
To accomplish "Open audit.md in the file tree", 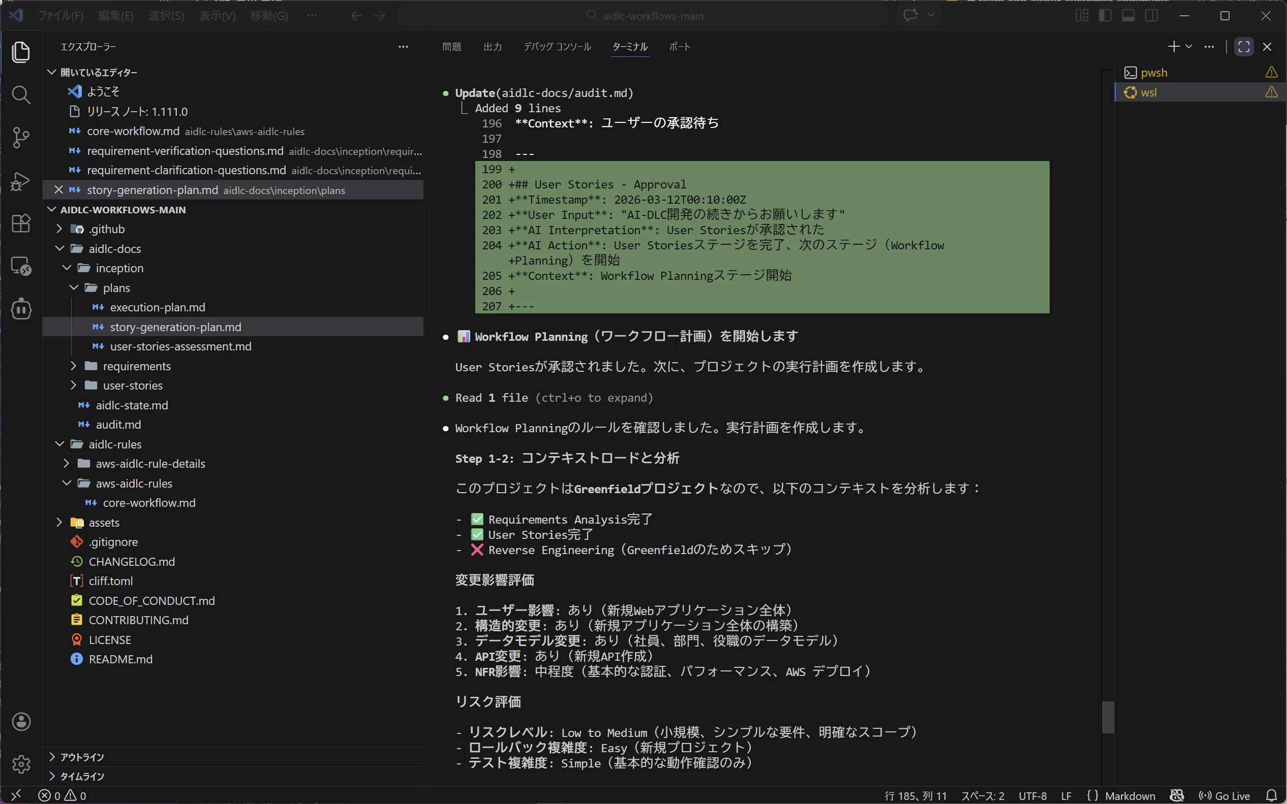I will click(233, 424).
